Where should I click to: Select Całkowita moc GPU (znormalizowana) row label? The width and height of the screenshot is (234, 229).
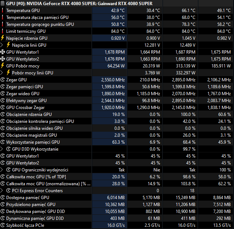(x=48, y=184)
